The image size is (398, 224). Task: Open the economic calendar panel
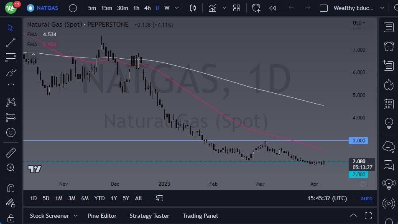[x=389, y=104]
